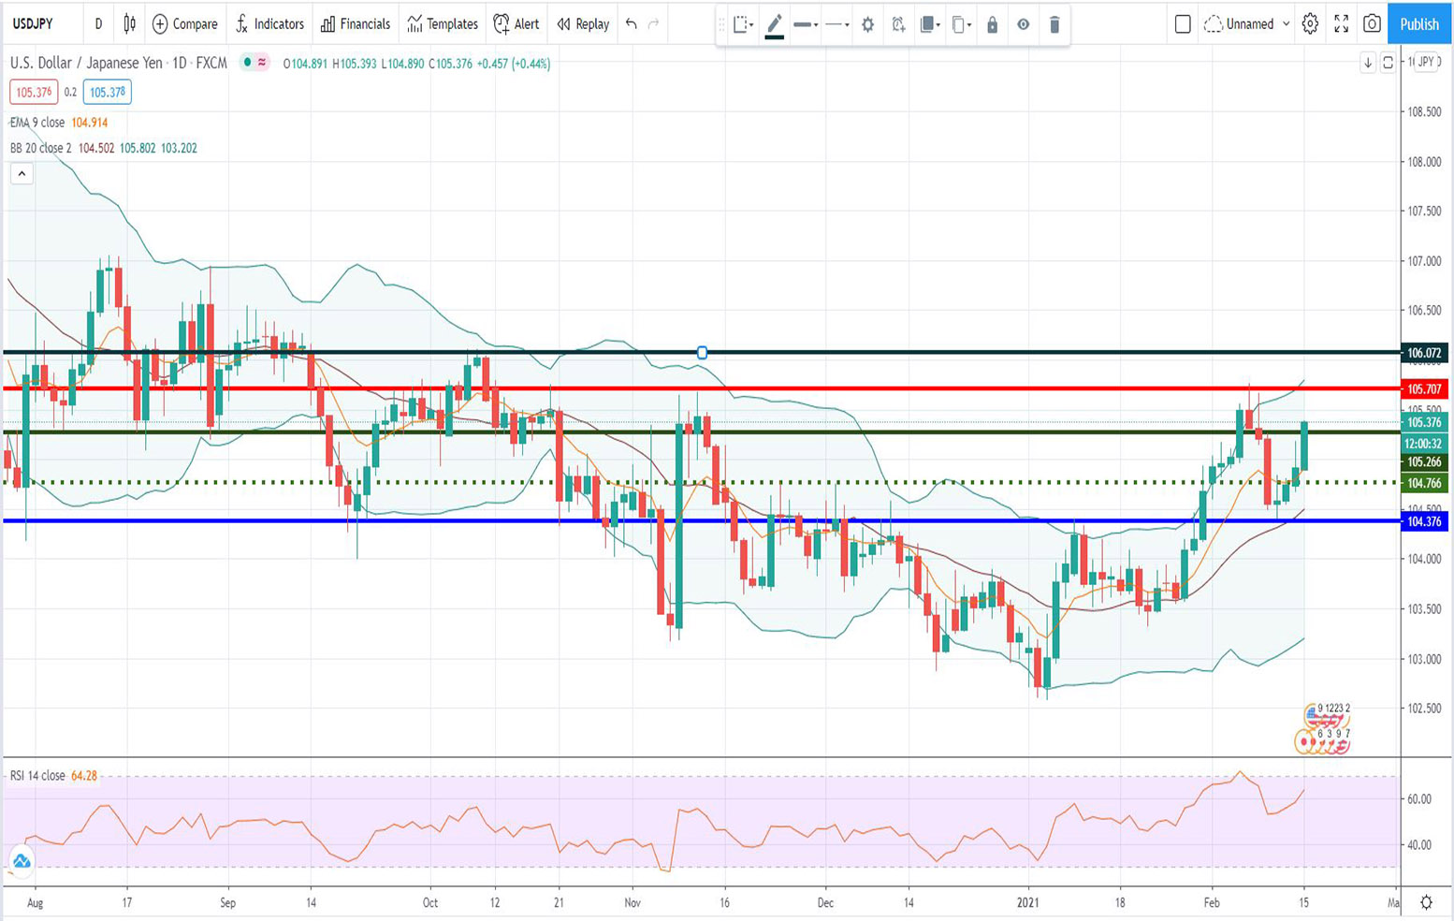
Task: Open the Compare instrument tool
Action: tap(184, 24)
